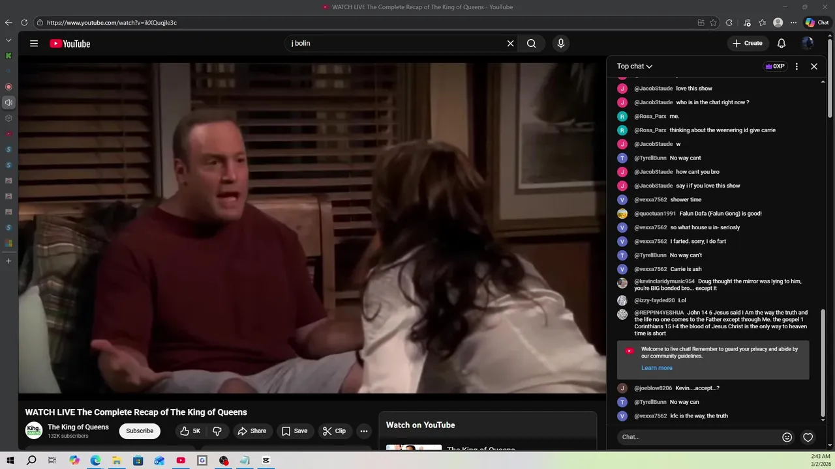The width and height of the screenshot is (835, 469).
Task: Open YouTube account avatar menu
Action: (x=808, y=44)
